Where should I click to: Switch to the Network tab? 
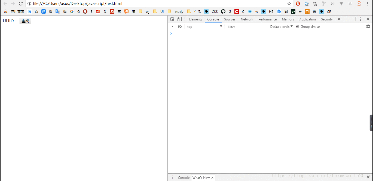tap(247, 19)
